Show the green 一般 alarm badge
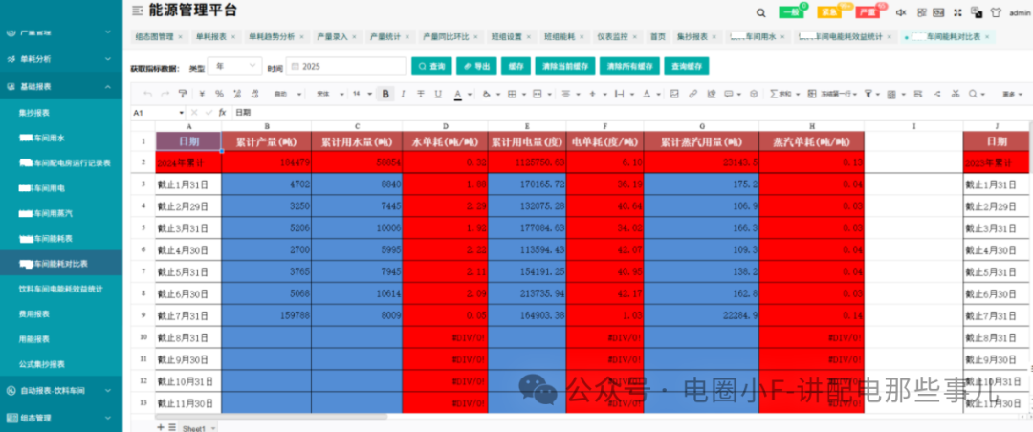The image size is (1033, 432). click(x=791, y=12)
